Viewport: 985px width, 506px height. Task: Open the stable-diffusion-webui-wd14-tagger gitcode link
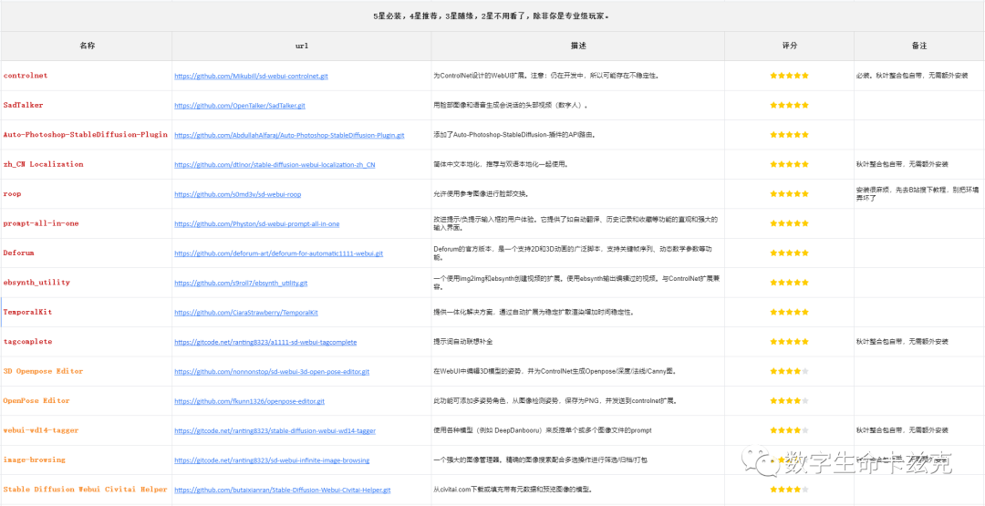click(275, 430)
